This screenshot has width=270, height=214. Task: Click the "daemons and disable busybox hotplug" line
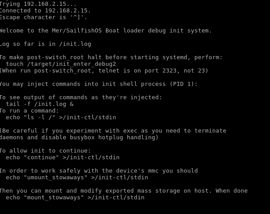(79, 137)
